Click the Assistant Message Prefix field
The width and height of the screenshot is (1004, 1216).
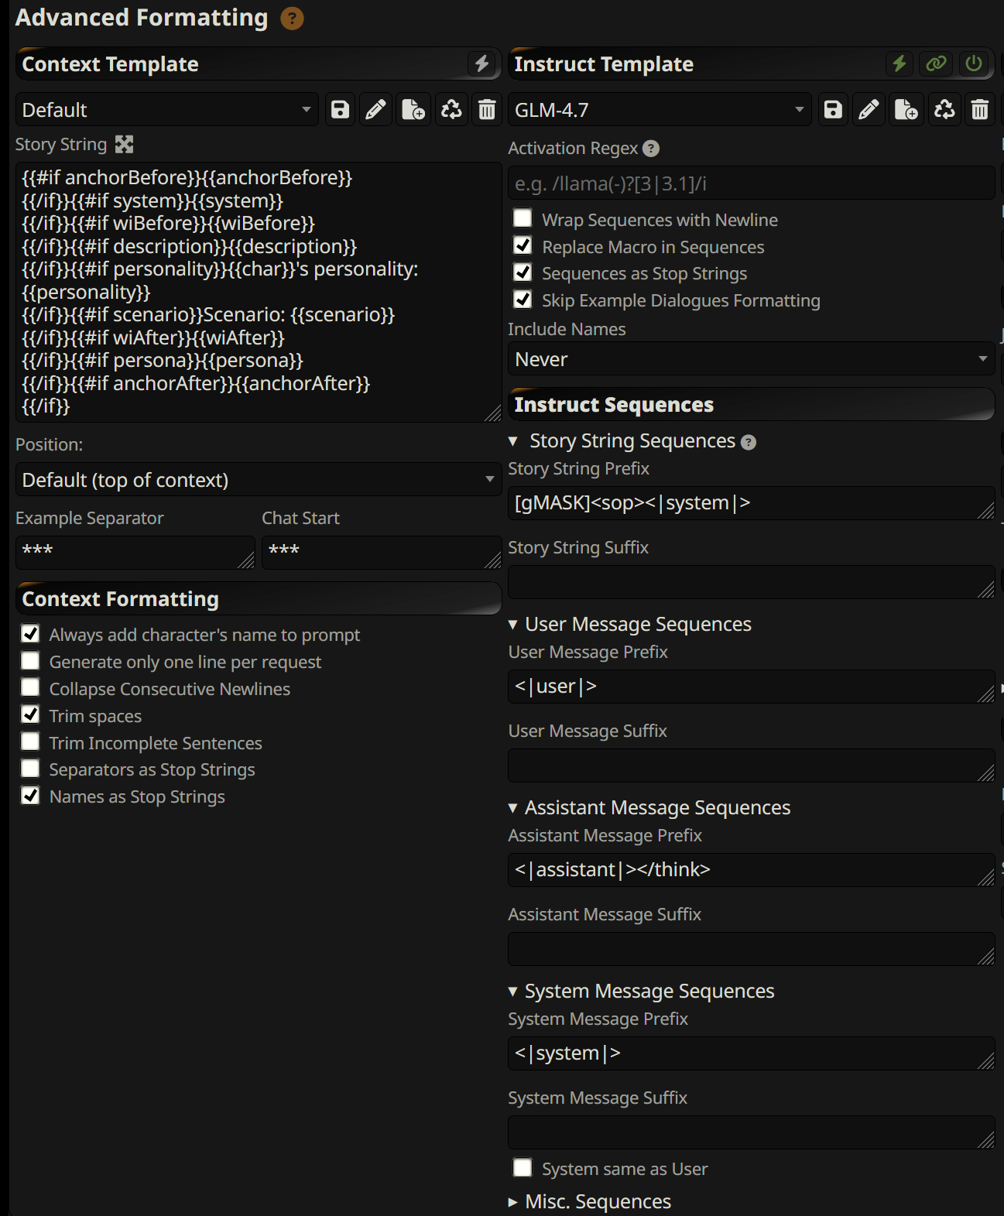pos(751,870)
